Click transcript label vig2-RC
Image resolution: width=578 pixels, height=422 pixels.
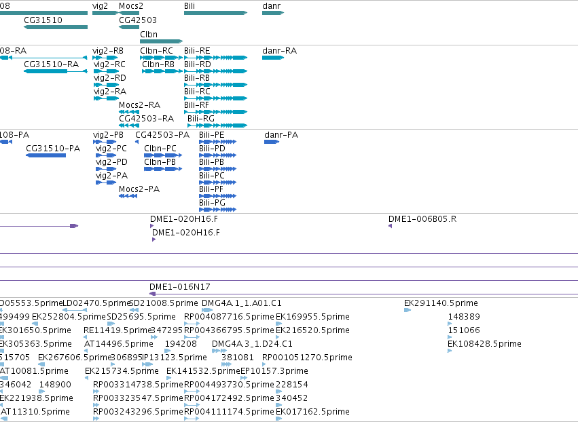(x=109, y=64)
